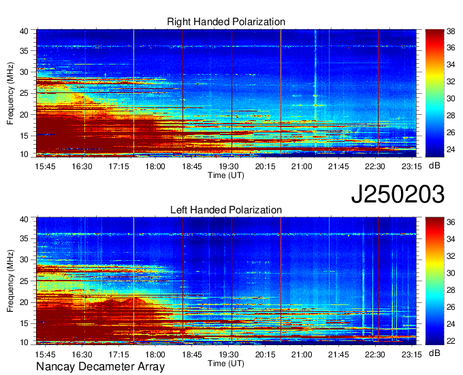Screen dimensions: 463x375
Task: Click inside the Right Handed Polarization spectrogram
Action: [226, 93]
